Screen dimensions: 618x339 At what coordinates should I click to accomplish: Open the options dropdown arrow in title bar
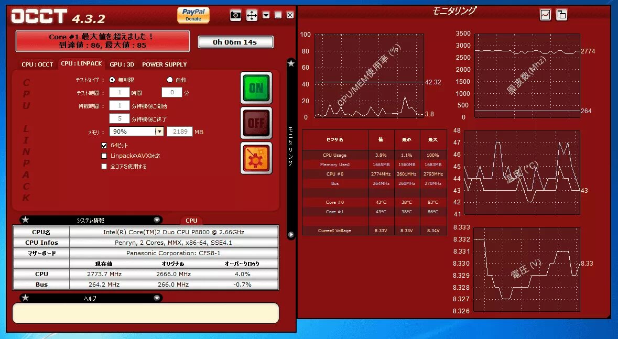266,15
